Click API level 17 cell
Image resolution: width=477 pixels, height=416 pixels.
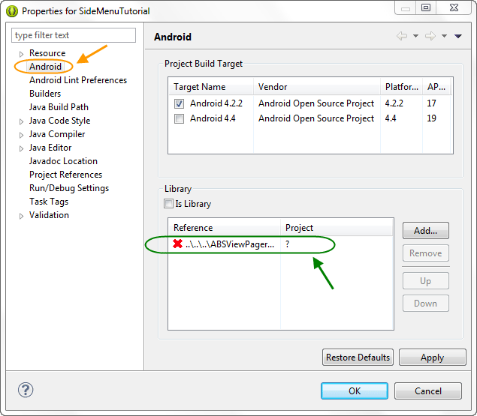coord(431,103)
